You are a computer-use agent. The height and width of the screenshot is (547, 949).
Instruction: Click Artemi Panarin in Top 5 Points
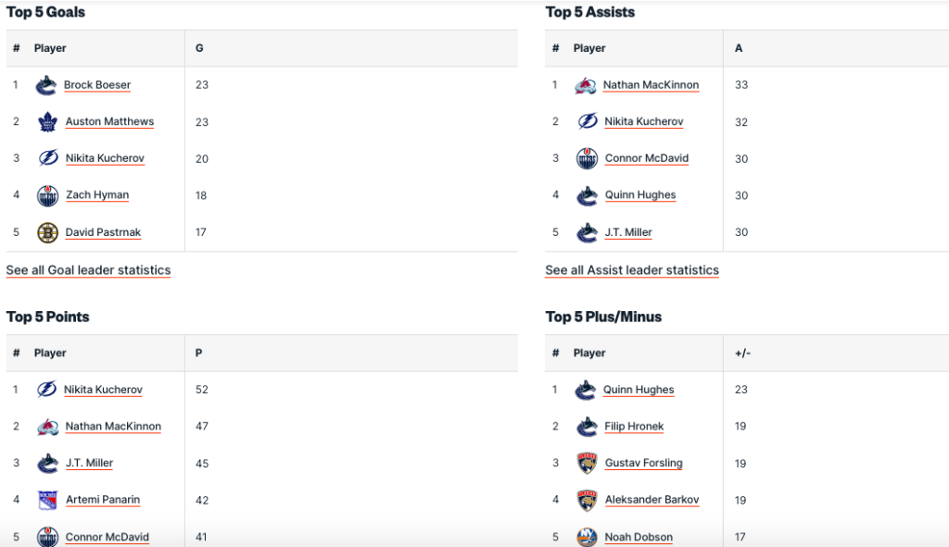103,500
